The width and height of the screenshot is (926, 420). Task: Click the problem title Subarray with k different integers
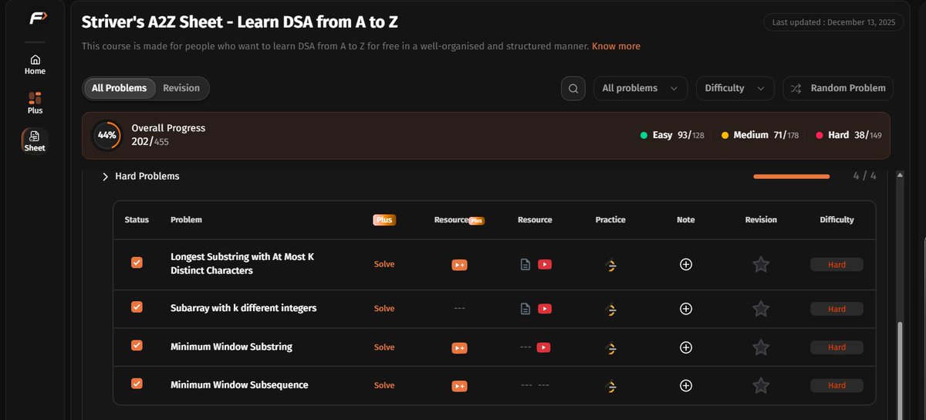click(244, 308)
